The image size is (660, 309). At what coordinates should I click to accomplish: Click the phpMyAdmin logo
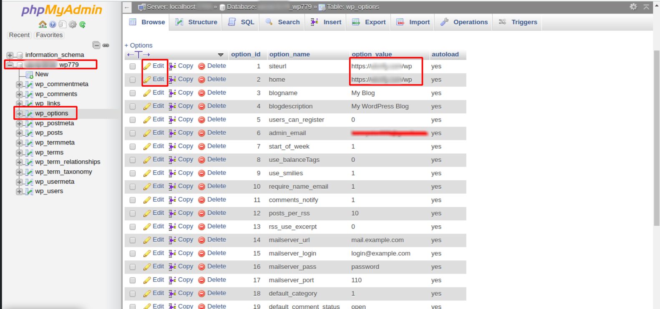tap(62, 10)
